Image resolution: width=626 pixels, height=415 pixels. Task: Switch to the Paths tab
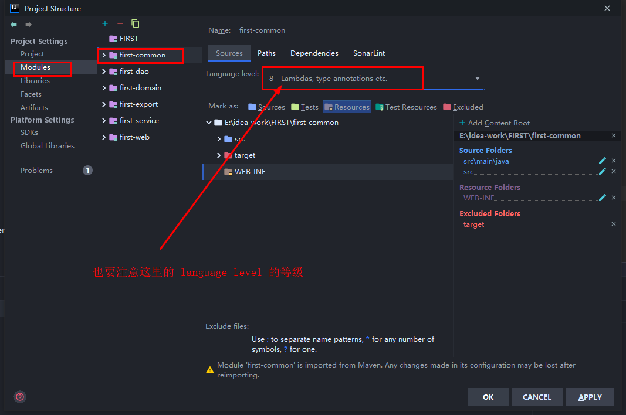(266, 53)
